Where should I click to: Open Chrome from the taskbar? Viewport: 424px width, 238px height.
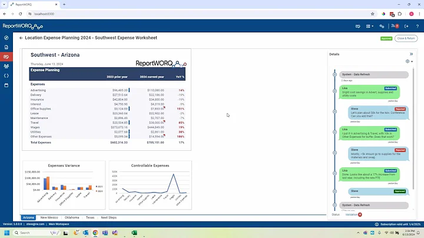click(x=95, y=233)
